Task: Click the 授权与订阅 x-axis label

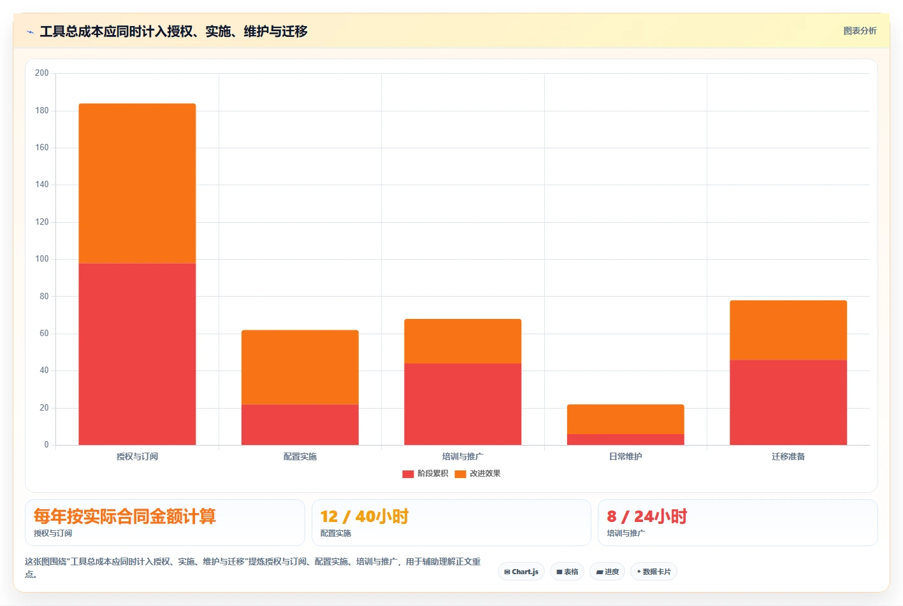Action: click(x=137, y=456)
